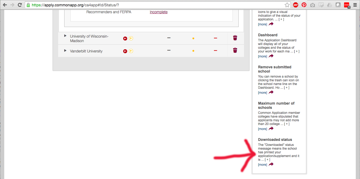This screenshot has height=179, width=360.
Task: Click the Downloaded status heading
Action: tap(275, 140)
